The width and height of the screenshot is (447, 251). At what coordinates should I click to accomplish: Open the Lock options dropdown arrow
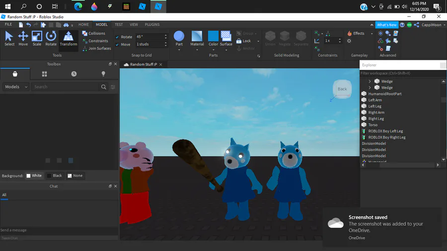[x=258, y=41]
